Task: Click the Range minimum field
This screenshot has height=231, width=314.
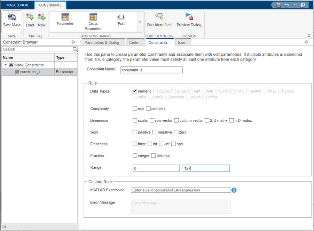Action: click(156, 168)
